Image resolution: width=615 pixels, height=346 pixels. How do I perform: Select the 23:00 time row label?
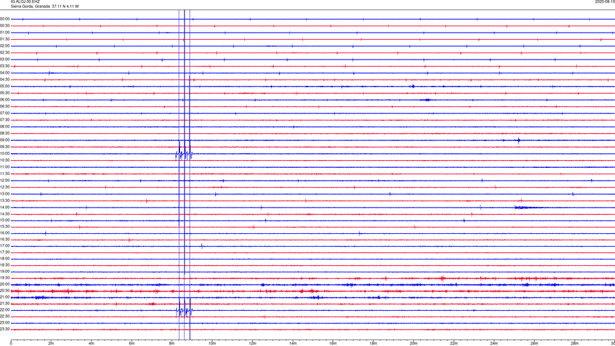pos(5,323)
